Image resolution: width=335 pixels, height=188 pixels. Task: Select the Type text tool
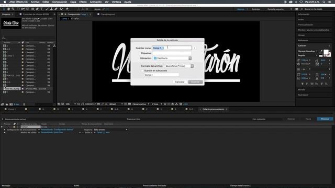point(42,9)
